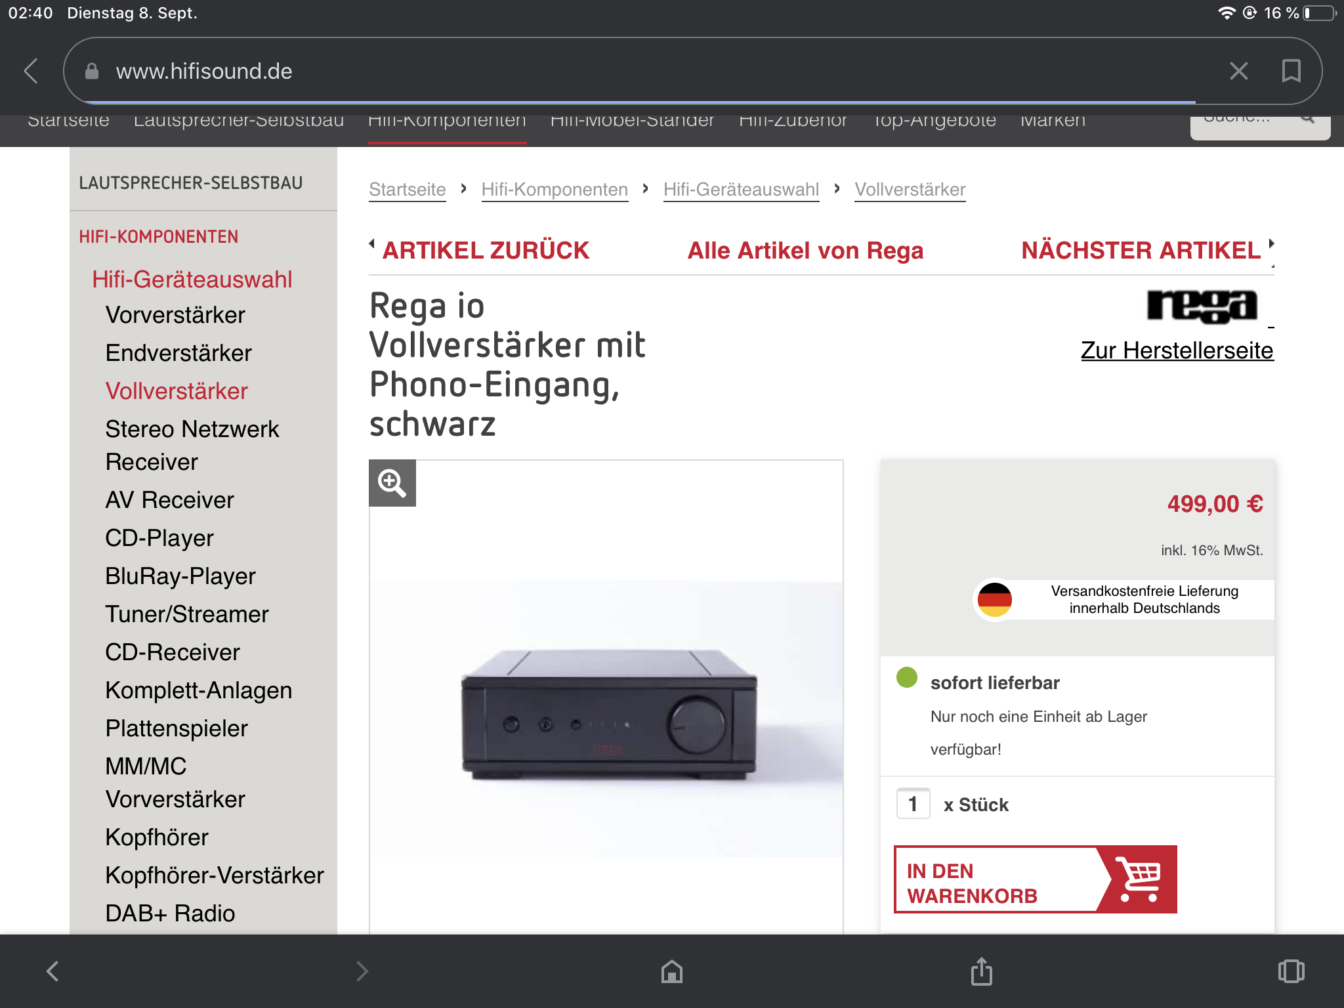Open www.hifisound.de address field
This screenshot has width=1344, height=1008.
point(692,71)
